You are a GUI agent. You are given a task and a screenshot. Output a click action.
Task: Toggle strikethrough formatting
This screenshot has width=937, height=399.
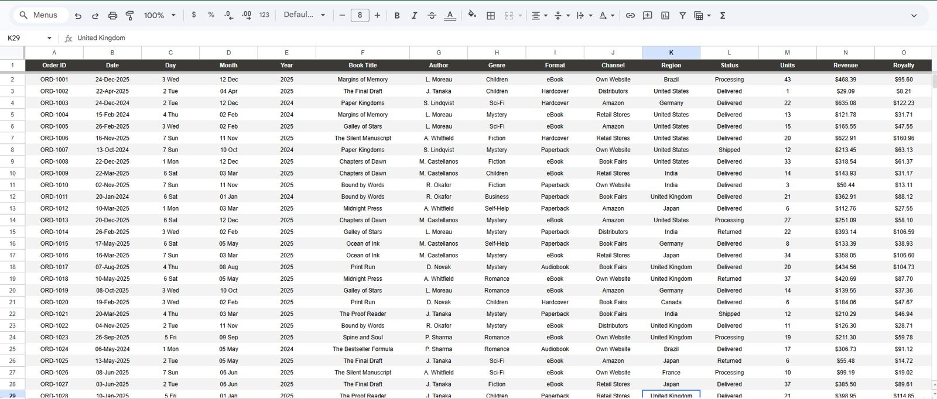coord(432,15)
